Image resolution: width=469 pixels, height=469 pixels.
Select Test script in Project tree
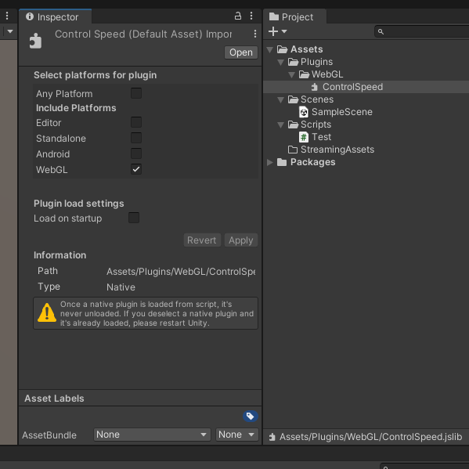321,137
